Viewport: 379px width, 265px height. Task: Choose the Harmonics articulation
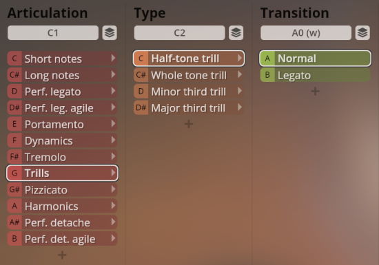[62, 206]
